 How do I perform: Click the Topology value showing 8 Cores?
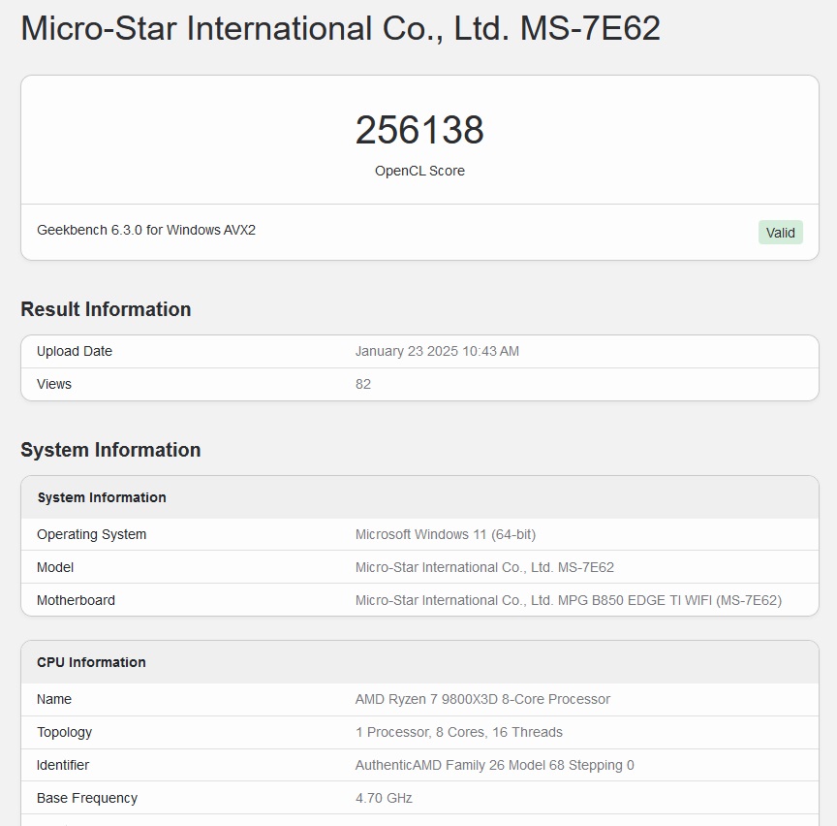pyautogui.click(x=458, y=732)
